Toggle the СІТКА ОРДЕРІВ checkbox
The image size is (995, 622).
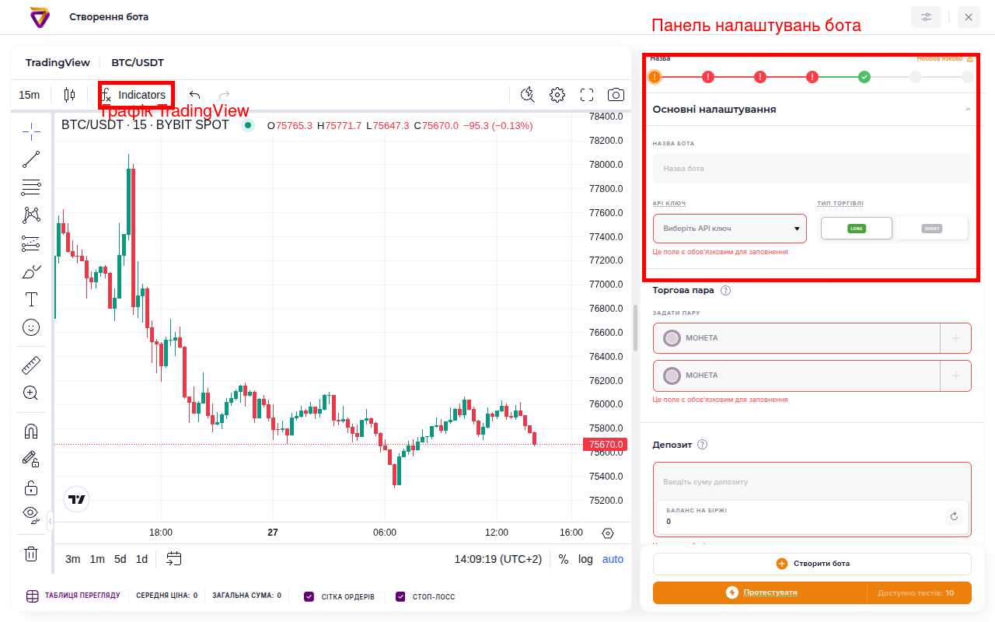pos(309,596)
